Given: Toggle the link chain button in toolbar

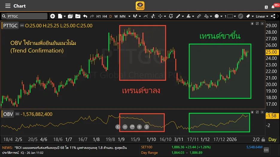Looking at the screenshot, I should (x=241, y=16).
